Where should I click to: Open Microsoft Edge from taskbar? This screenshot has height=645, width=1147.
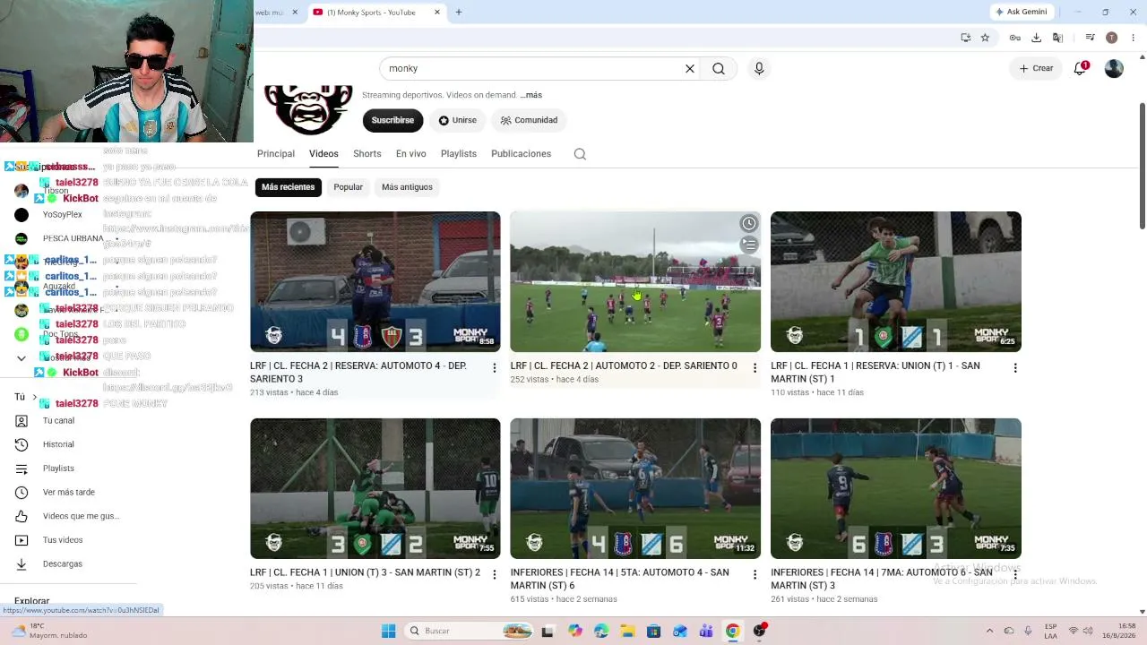600,631
